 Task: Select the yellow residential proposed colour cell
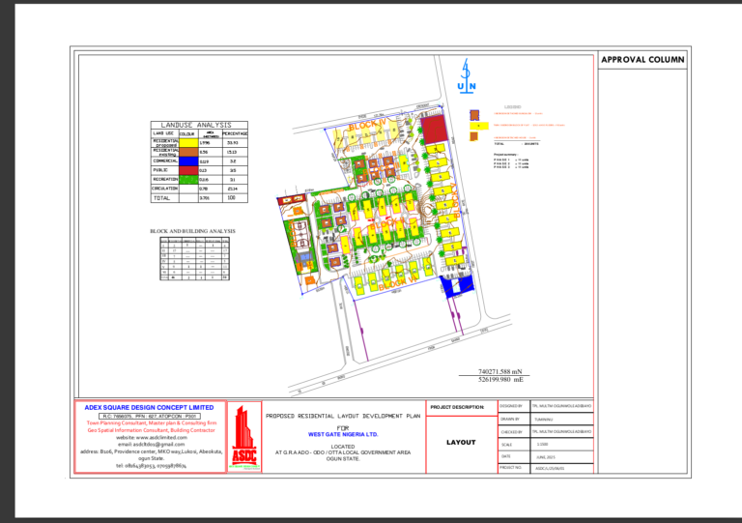click(x=187, y=143)
